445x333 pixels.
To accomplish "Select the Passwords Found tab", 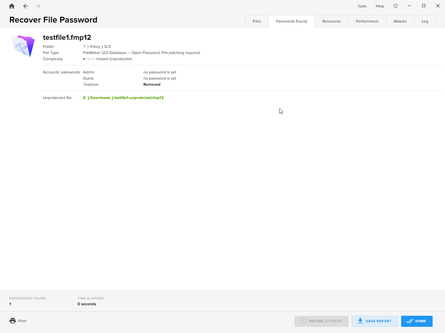I will (x=291, y=21).
